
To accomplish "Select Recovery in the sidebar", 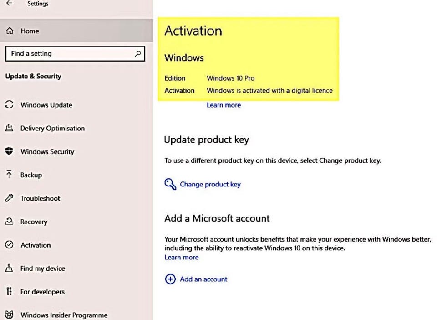I will (34, 222).
